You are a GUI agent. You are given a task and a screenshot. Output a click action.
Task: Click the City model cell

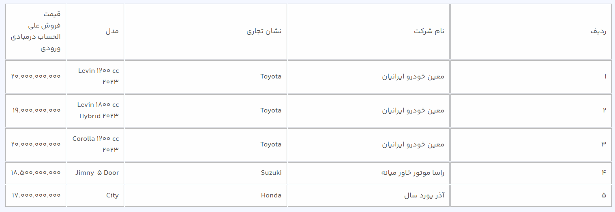point(112,195)
